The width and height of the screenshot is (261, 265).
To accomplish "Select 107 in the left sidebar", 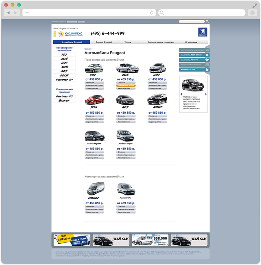I will [x=64, y=55].
